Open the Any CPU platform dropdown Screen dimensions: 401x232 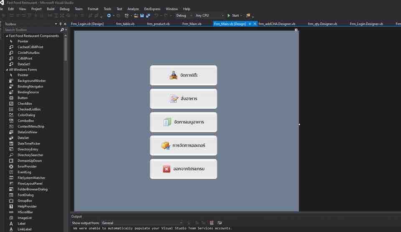(x=209, y=15)
